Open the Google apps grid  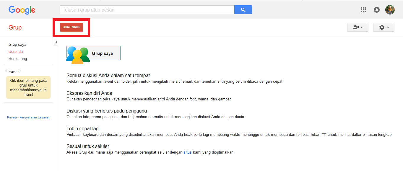[x=363, y=10]
